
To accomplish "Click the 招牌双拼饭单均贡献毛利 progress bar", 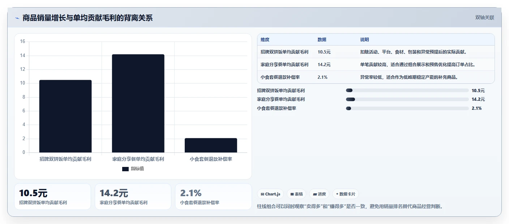I will [x=407, y=90].
